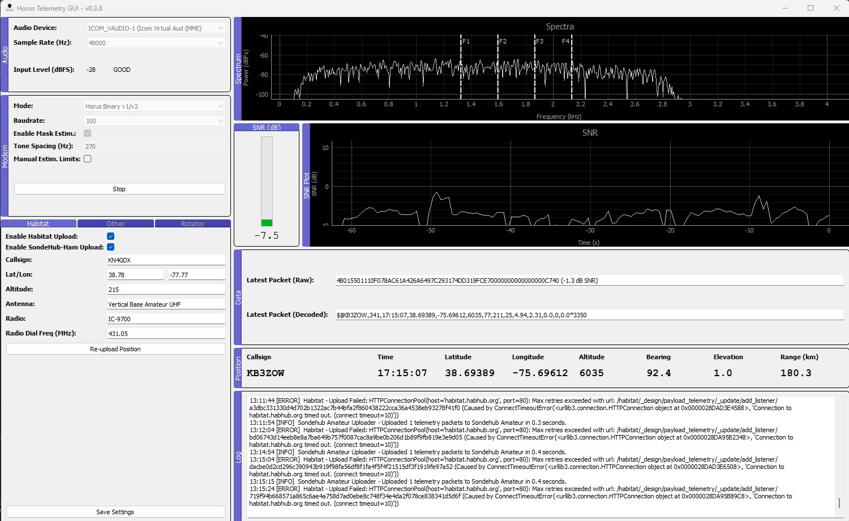Click the Horus Telemetry app icon in the title bar
Viewport: 849px width, 521px height.
pos(9,8)
